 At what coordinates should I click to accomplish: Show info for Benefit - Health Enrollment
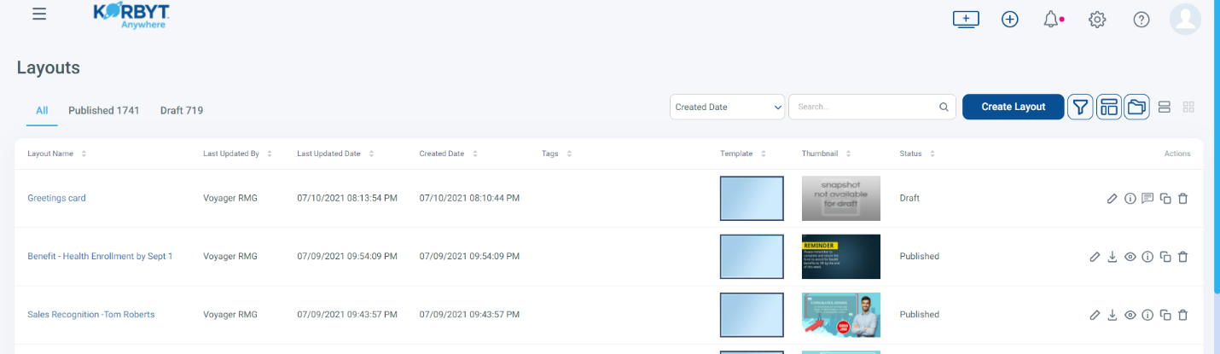click(x=1147, y=256)
